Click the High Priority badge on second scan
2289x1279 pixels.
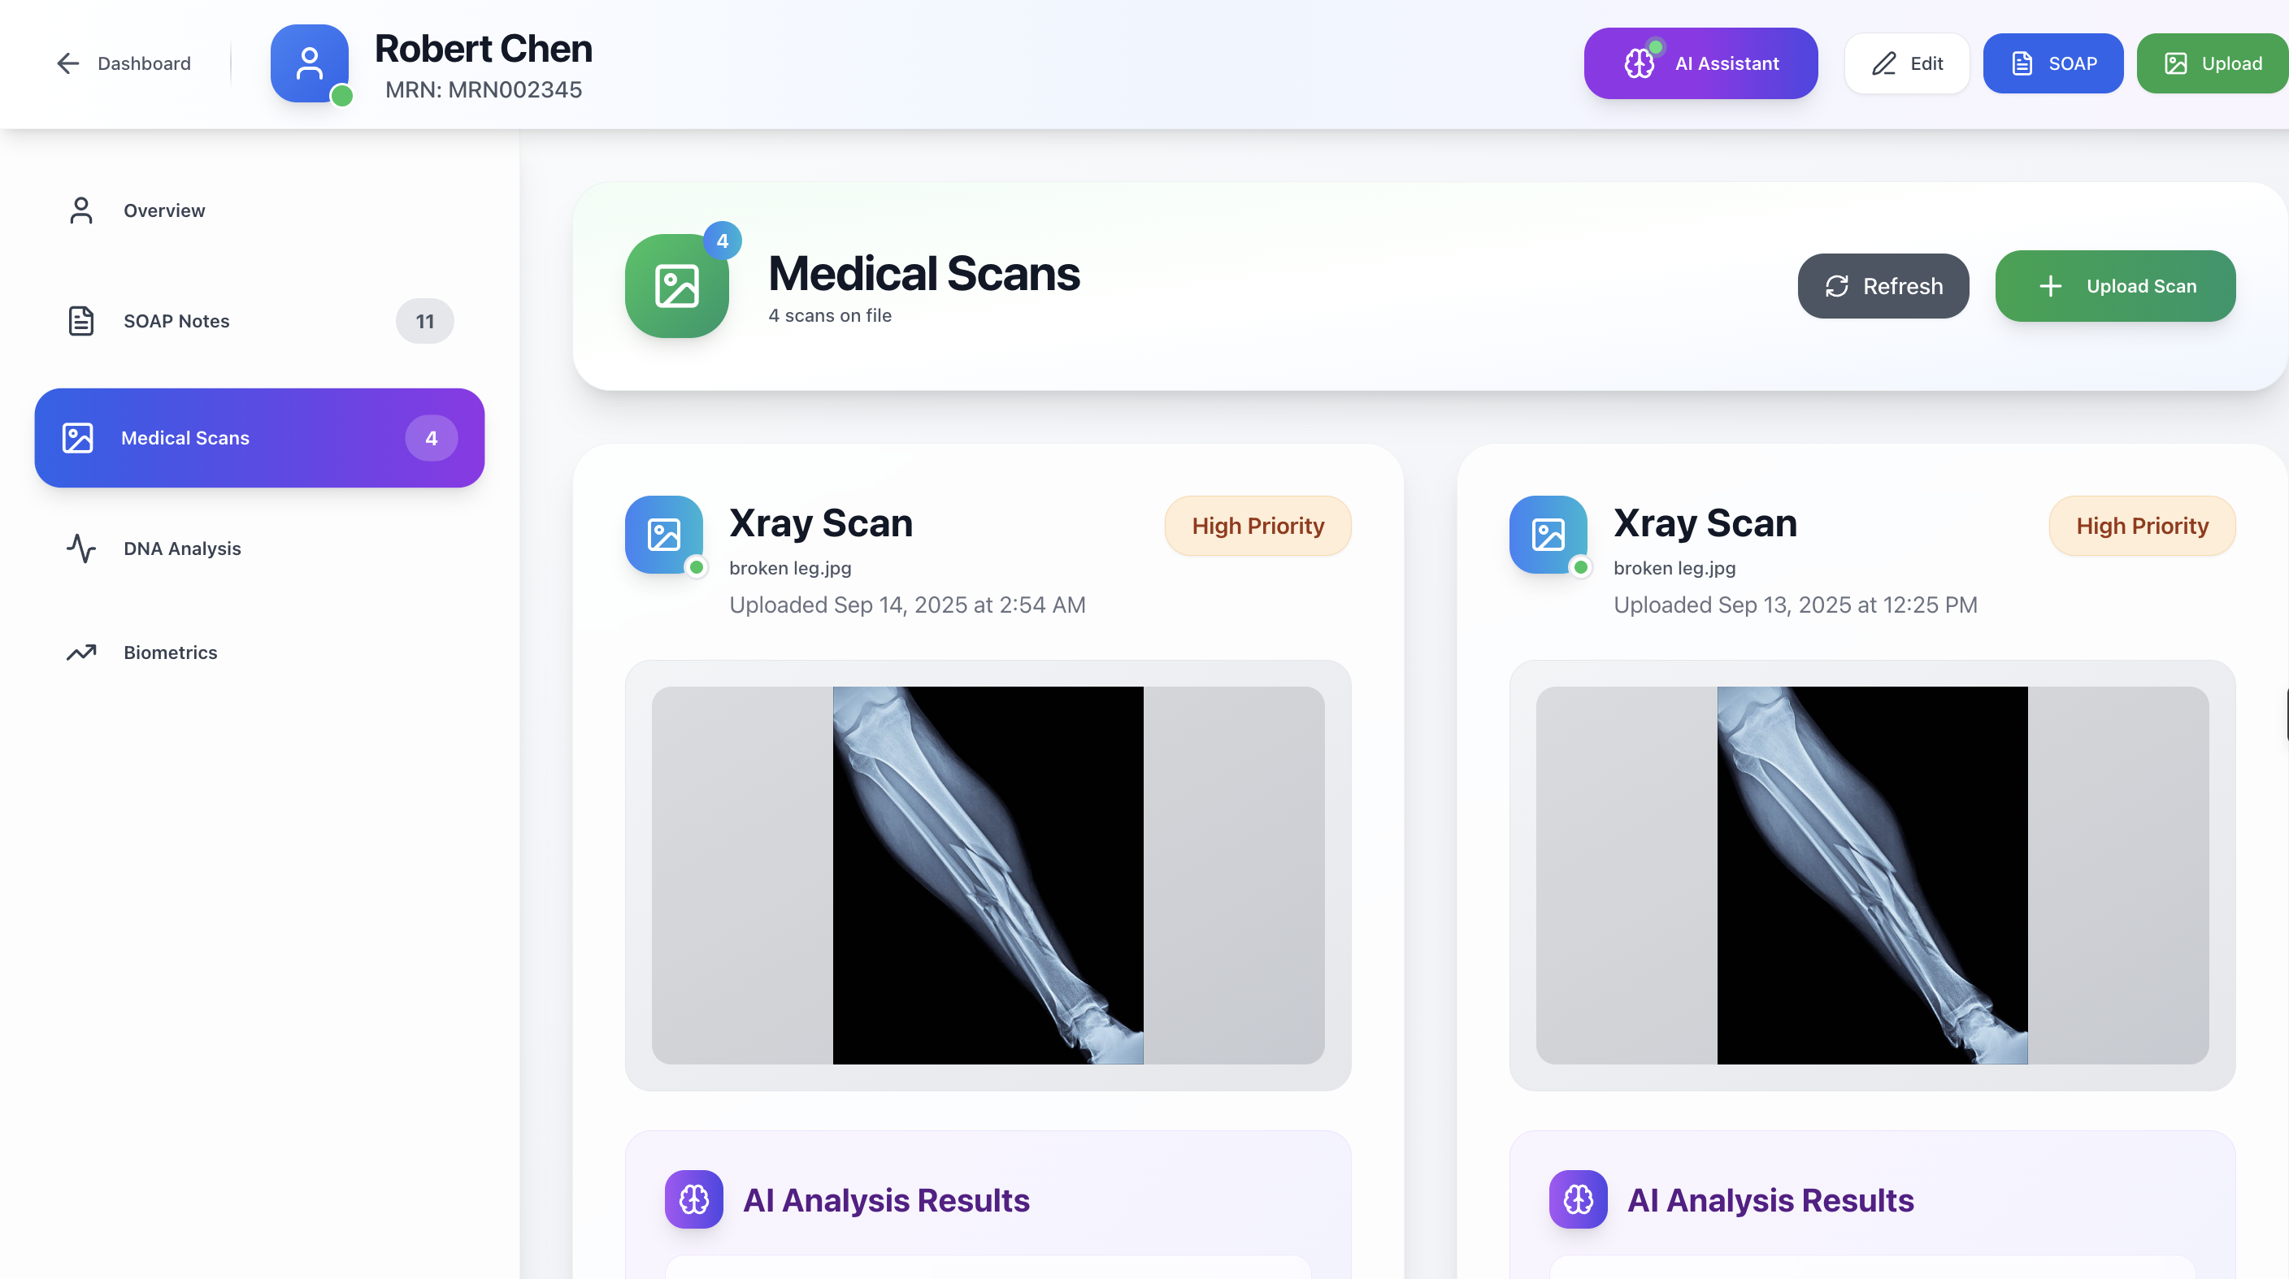[2142, 526]
